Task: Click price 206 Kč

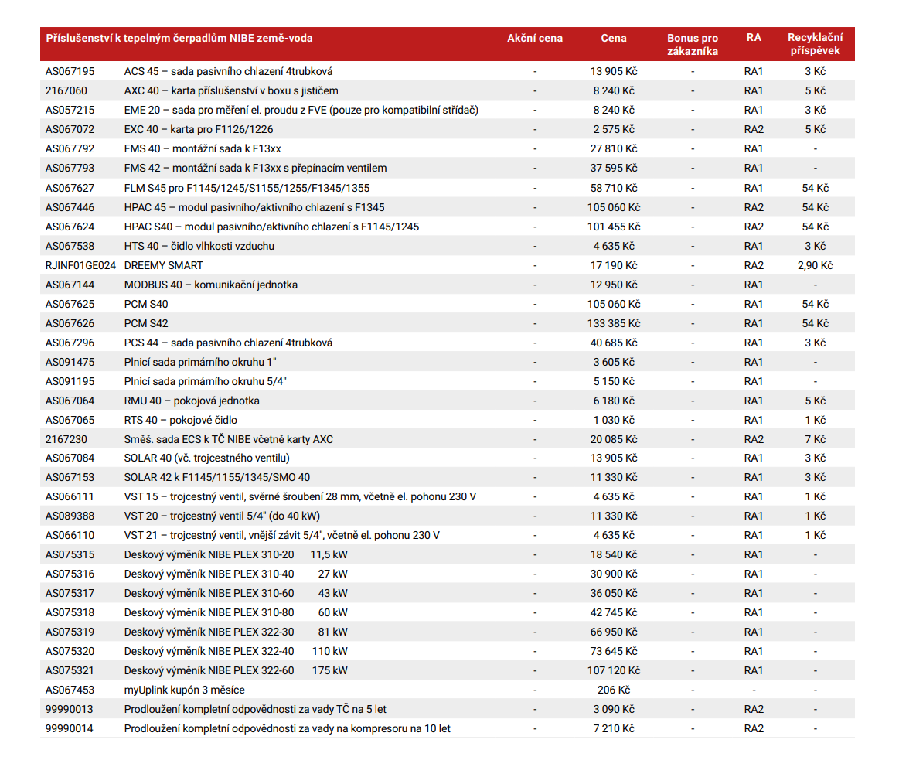Action: pyautogui.click(x=614, y=690)
